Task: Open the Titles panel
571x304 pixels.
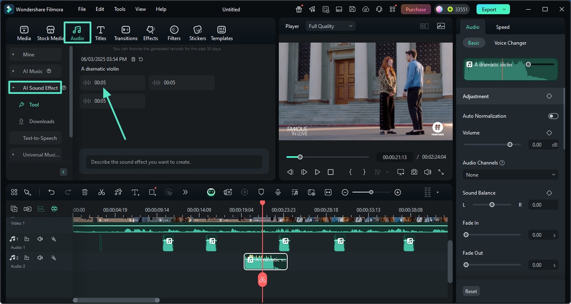Action: pos(101,33)
